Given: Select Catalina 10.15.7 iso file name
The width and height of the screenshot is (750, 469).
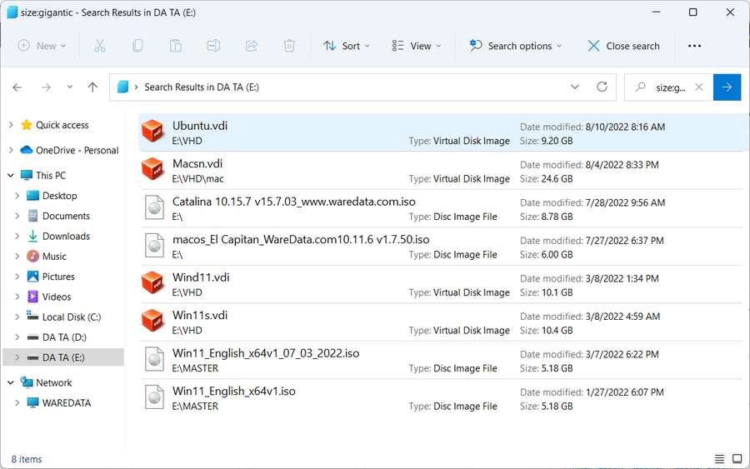Looking at the screenshot, I should click(293, 202).
